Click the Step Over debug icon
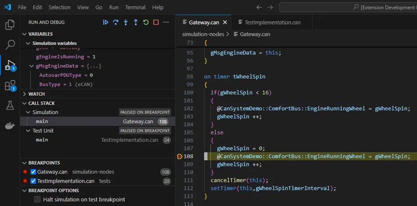Screen dimensions: 417x206 [116, 22]
